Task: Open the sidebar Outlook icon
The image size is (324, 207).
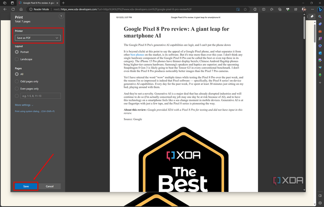Action: pyautogui.click(x=320, y=53)
